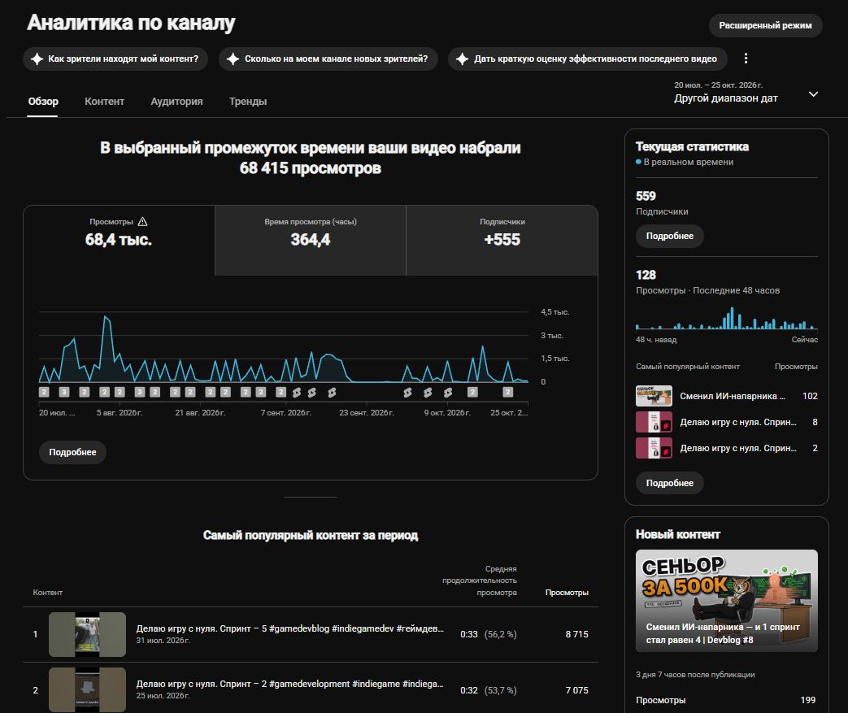Click the first upload marker near 20 июл.
The width and height of the screenshot is (848, 713).
coord(45,392)
